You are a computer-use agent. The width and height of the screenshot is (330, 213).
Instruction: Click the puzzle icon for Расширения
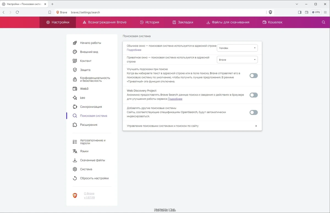click(x=75, y=125)
